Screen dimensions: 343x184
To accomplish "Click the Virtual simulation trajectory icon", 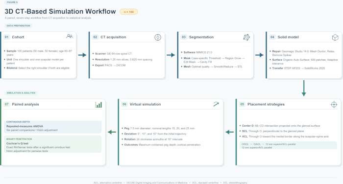I will click(216, 104).
